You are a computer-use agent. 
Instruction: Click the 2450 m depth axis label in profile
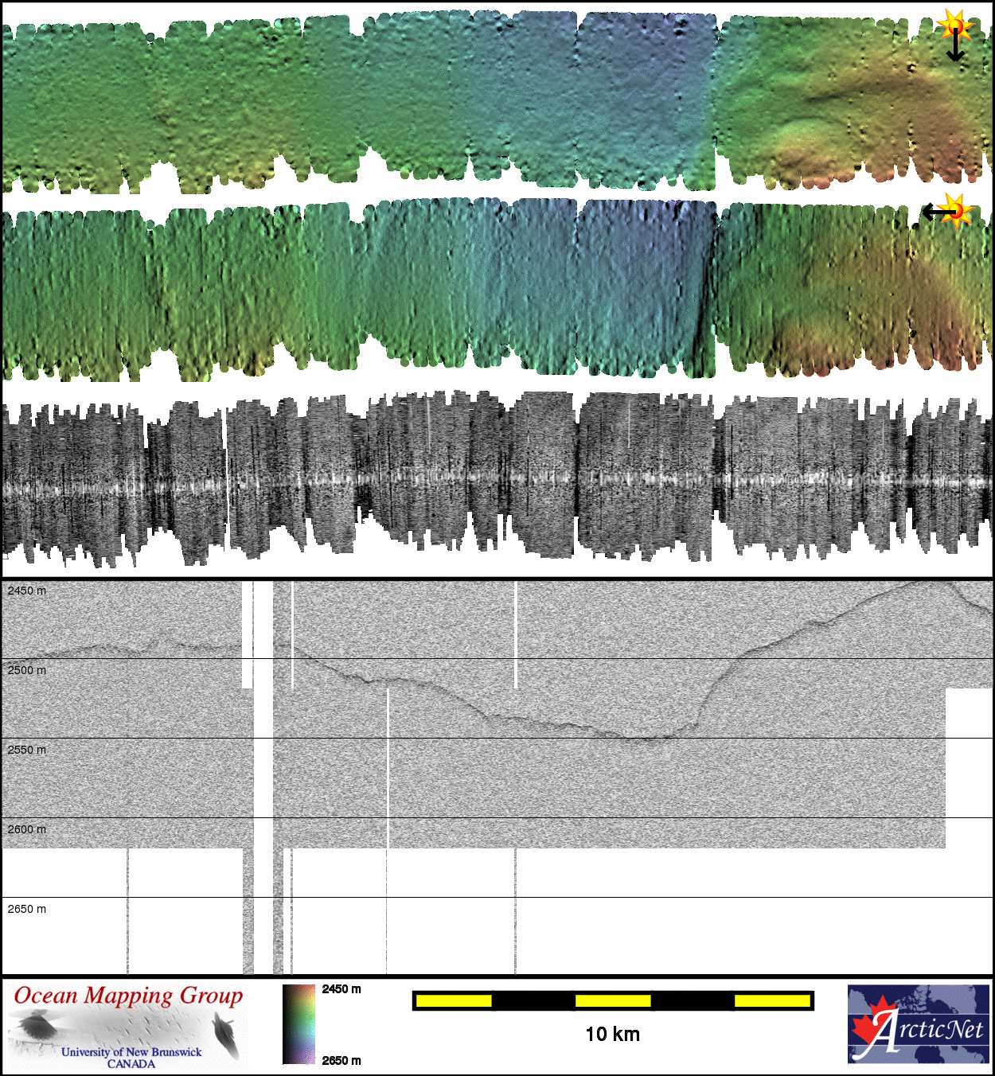pos(27,591)
